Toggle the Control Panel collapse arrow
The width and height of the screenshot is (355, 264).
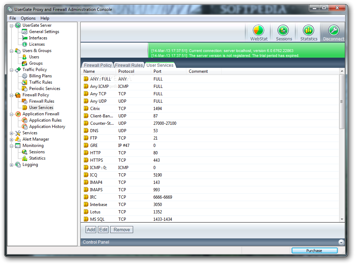341,242
